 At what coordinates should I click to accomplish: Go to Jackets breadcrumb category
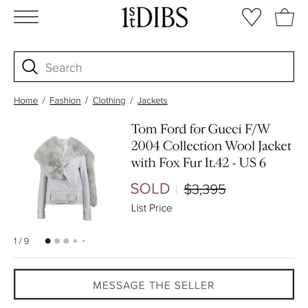tap(152, 100)
